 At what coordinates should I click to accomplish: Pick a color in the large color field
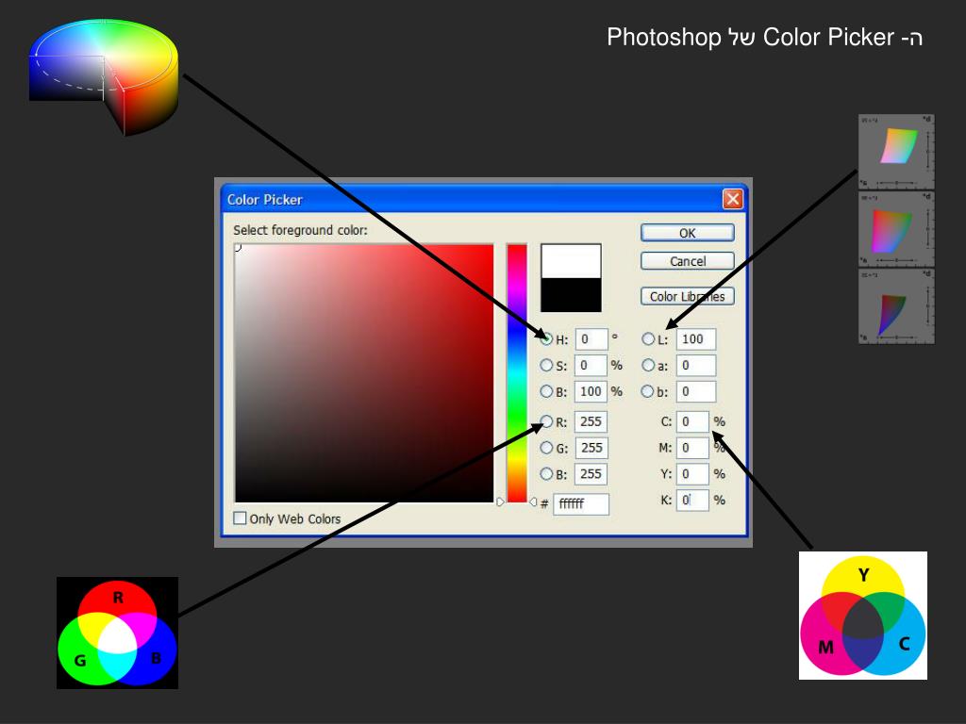[364, 373]
